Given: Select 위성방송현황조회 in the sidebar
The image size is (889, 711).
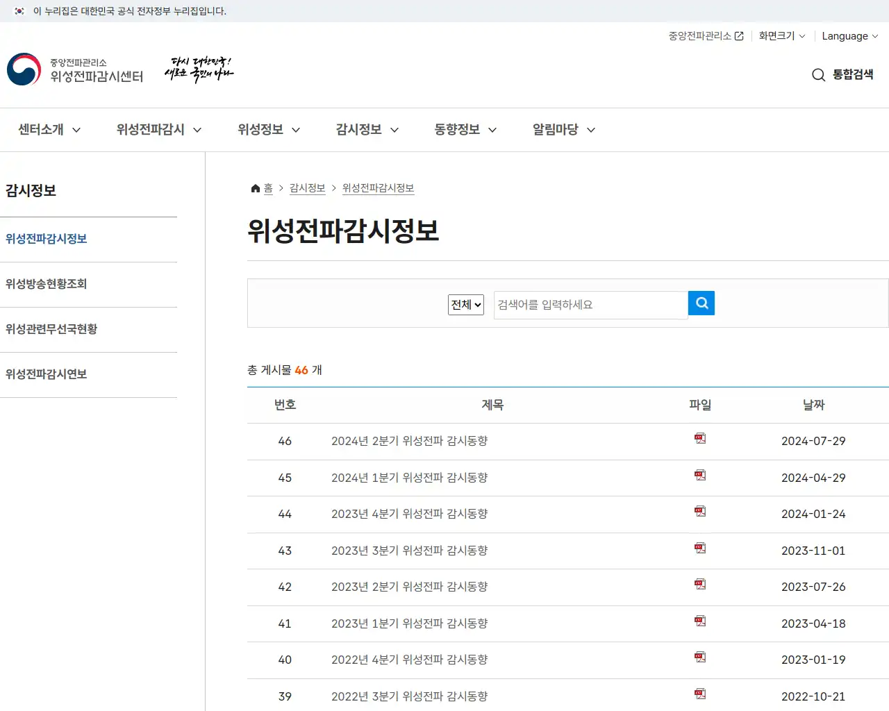Looking at the screenshot, I should [46, 284].
